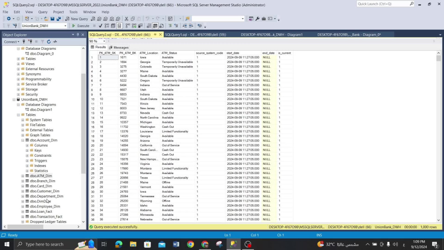This screenshot has height=250, width=444.
Task: Click the Connect Object Explorer plug icon
Action: (24, 42)
